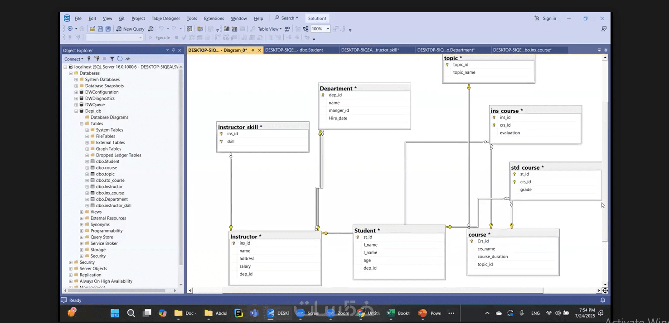This screenshot has width=669, height=323.
Task: Click the Disconnect plug icon in Object Explorer
Action: click(97, 59)
